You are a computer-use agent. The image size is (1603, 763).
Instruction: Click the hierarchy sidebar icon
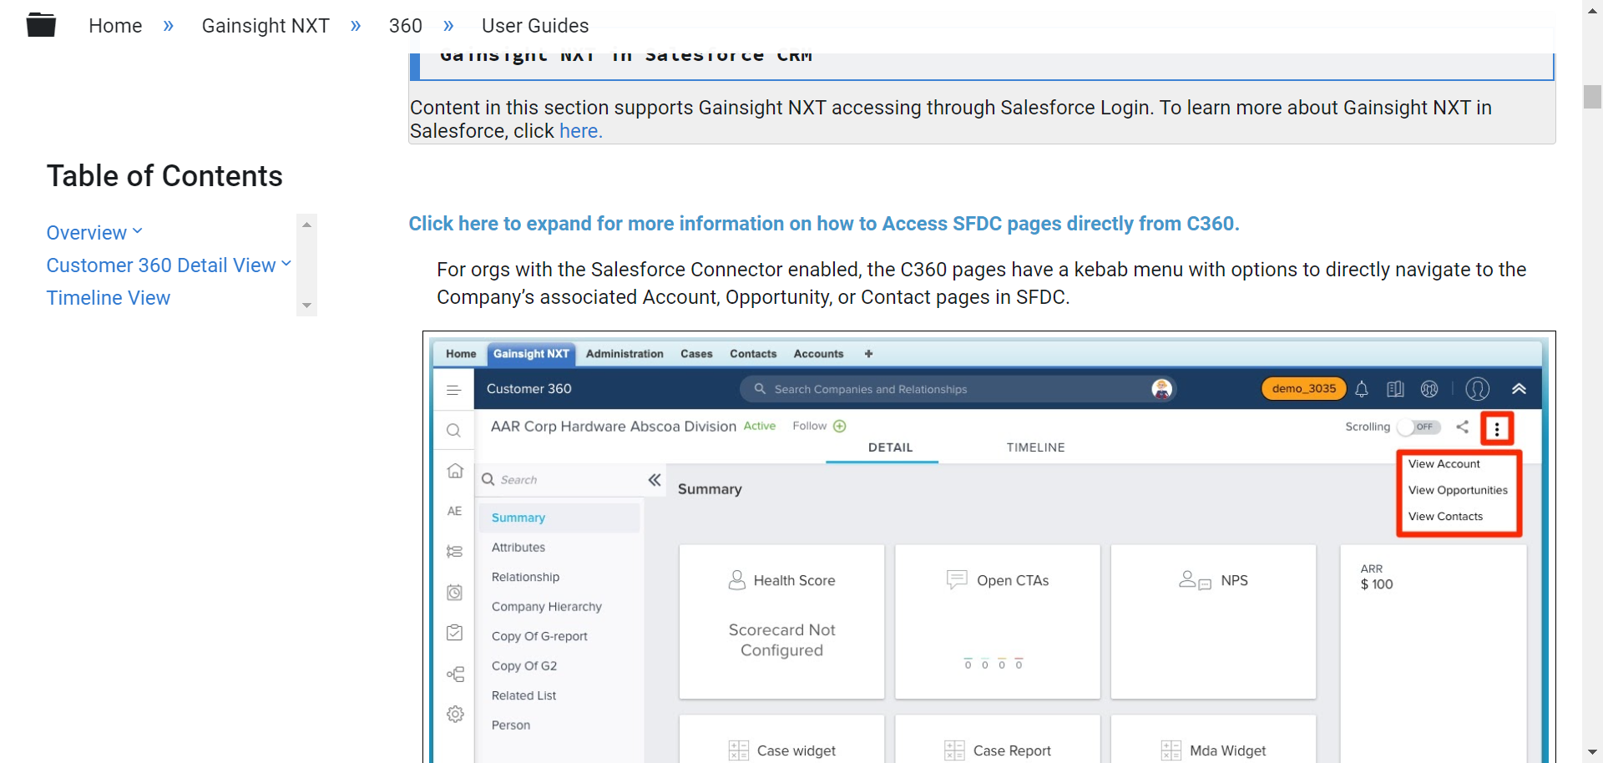pos(455,674)
